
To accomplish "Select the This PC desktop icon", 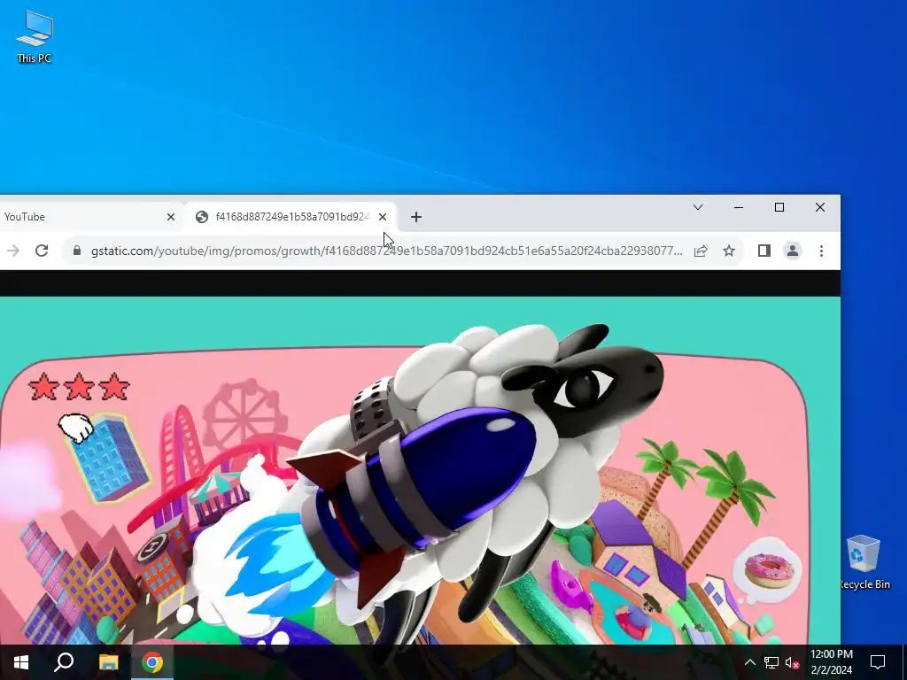I will pos(35,37).
